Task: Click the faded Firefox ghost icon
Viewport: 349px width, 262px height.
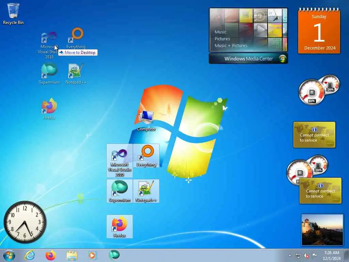Action: (x=49, y=109)
